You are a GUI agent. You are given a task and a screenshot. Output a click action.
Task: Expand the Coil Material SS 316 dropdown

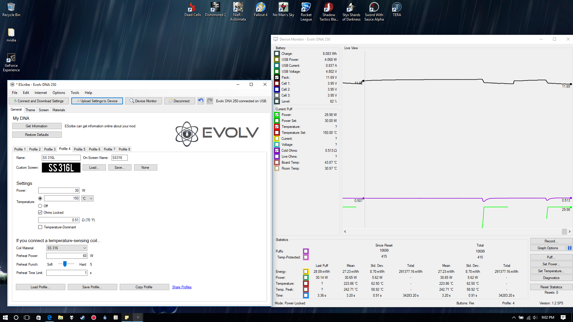pyautogui.click(x=67, y=248)
